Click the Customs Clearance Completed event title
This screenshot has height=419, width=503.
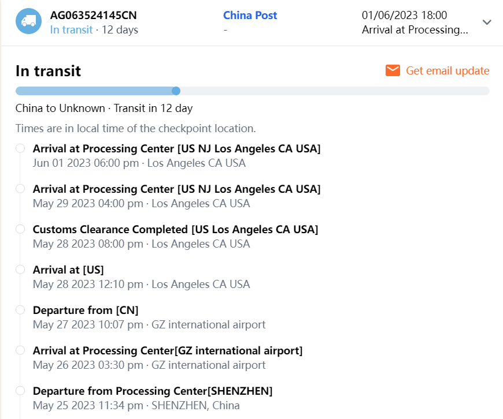point(175,229)
